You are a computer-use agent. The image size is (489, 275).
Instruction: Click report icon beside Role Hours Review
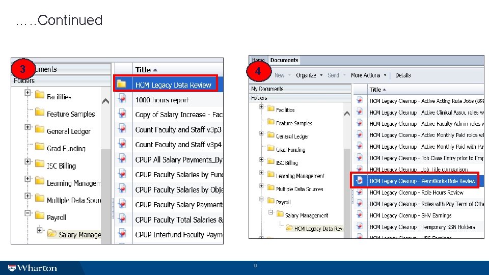click(360, 192)
